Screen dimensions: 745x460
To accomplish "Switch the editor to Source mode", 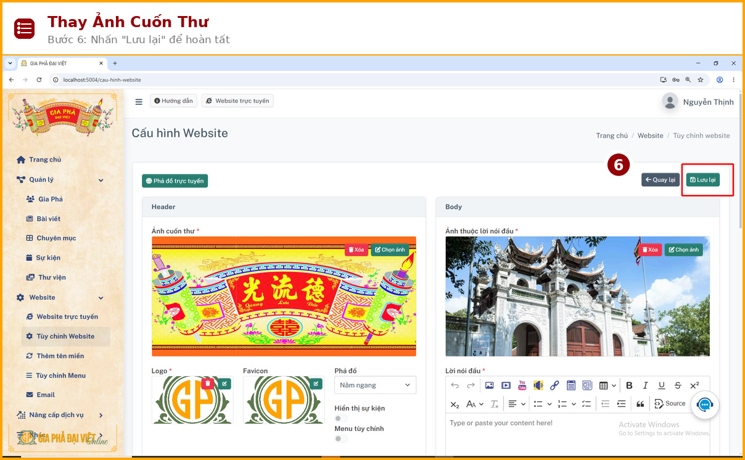I will (x=670, y=404).
